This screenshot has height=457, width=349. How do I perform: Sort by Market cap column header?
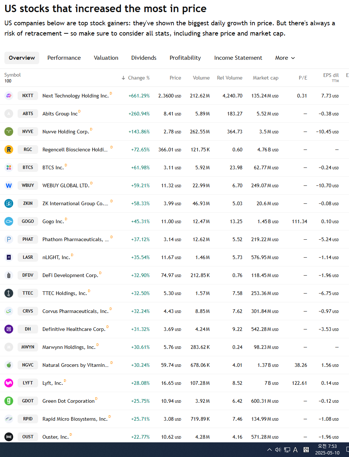click(x=266, y=78)
